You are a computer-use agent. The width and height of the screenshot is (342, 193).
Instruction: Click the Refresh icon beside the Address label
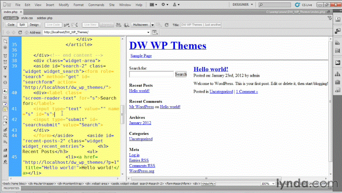[x=20, y=32]
